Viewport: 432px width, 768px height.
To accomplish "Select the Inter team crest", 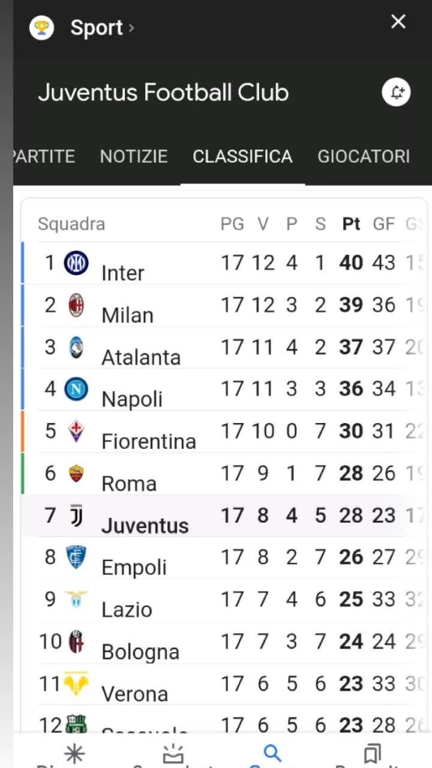I will click(76, 263).
